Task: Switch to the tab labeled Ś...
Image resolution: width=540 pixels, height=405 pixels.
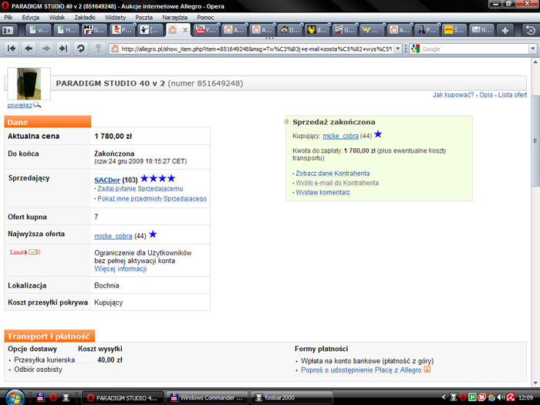Action: tap(454, 30)
